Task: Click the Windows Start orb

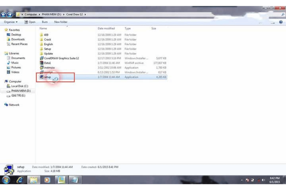Action: (x=6, y=180)
